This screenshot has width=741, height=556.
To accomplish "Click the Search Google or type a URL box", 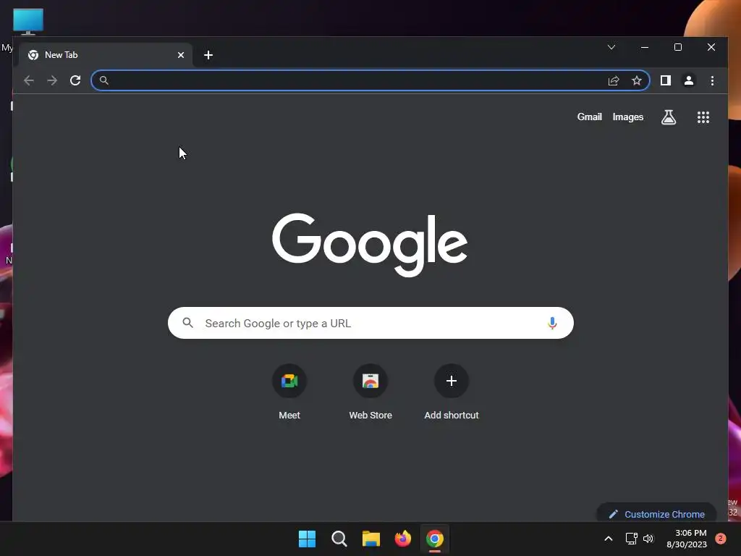I will point(370,323).
